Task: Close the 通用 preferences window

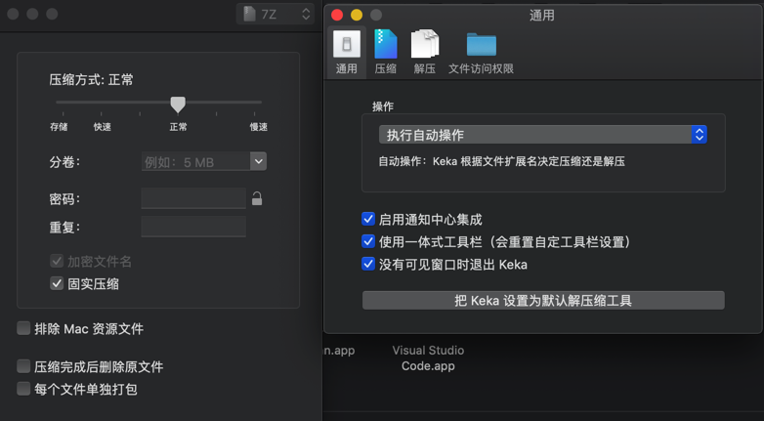Action: (337, 15)
